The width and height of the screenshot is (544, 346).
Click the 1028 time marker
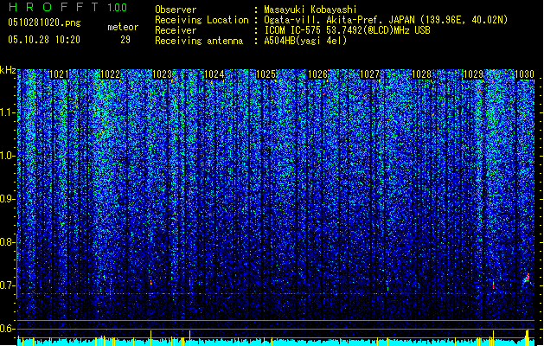coord(421,74)
